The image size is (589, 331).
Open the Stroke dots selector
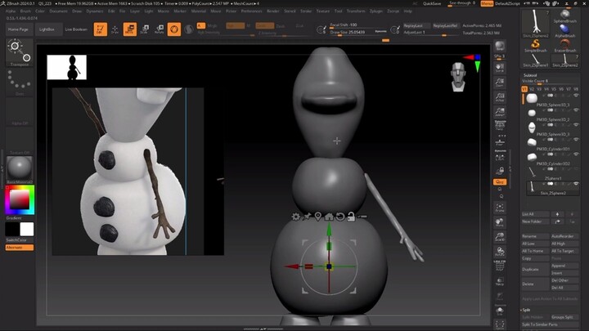(20, 82)
